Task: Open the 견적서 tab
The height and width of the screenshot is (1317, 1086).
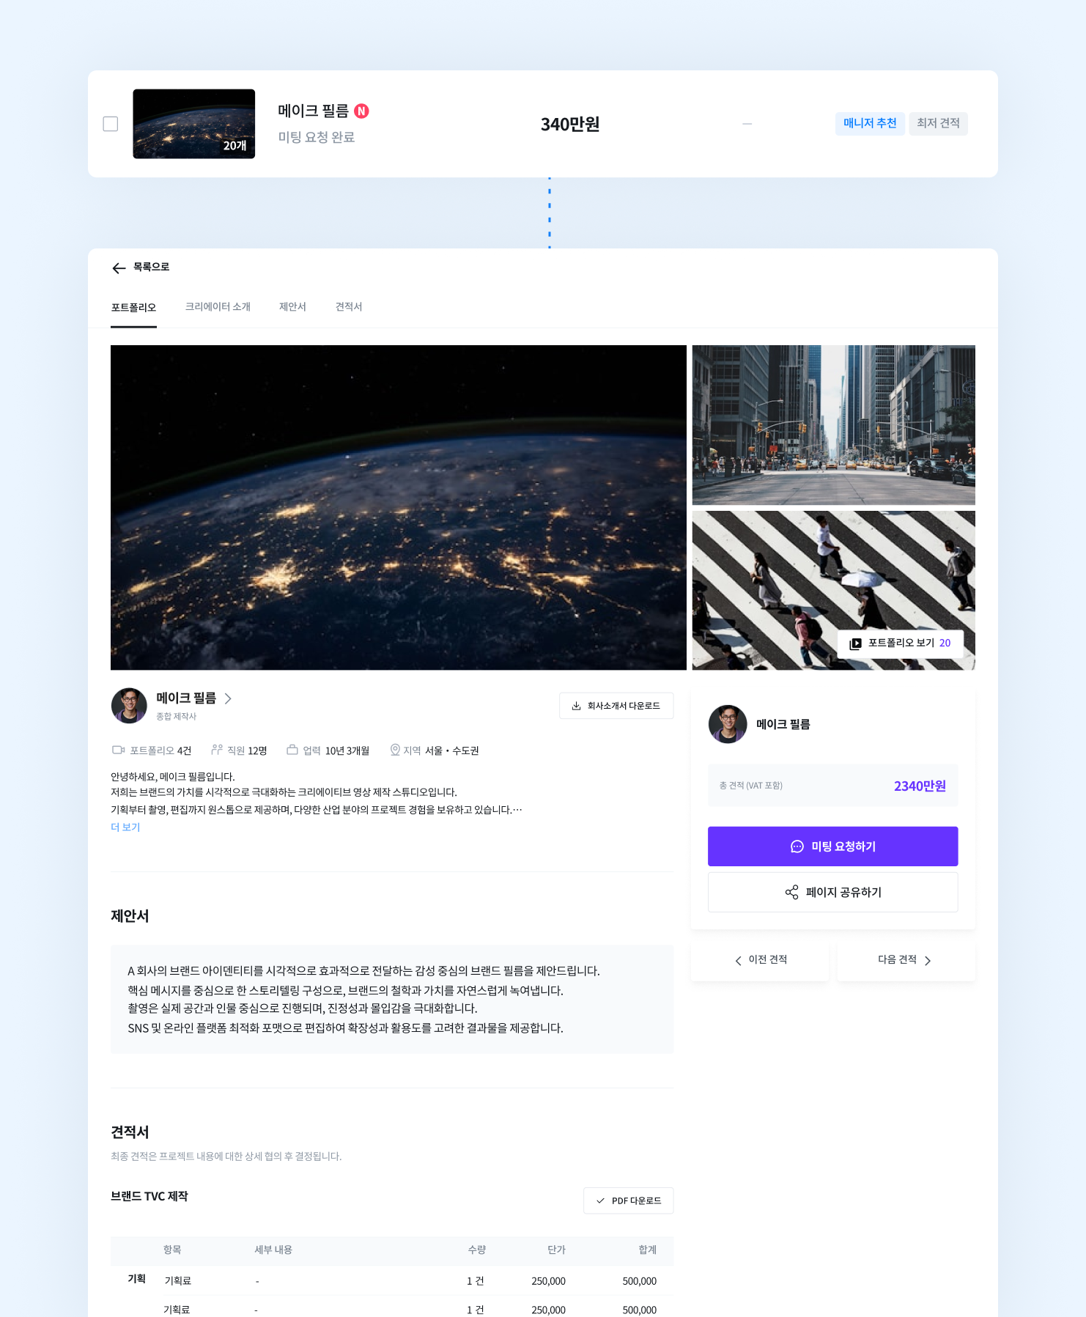Action: click(x=349, y=306)
